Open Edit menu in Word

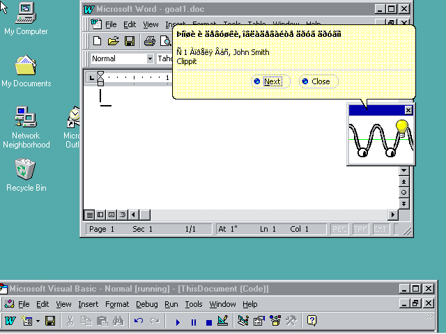tap(130, 25)
